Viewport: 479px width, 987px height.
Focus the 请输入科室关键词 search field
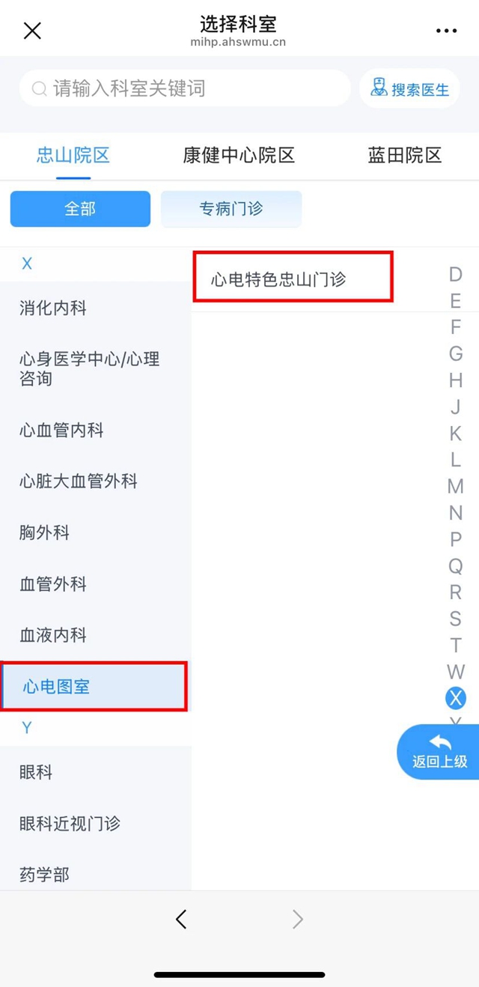[x=185, y=89]
